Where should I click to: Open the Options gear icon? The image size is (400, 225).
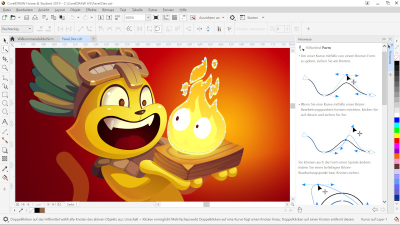tap(232, 17)
